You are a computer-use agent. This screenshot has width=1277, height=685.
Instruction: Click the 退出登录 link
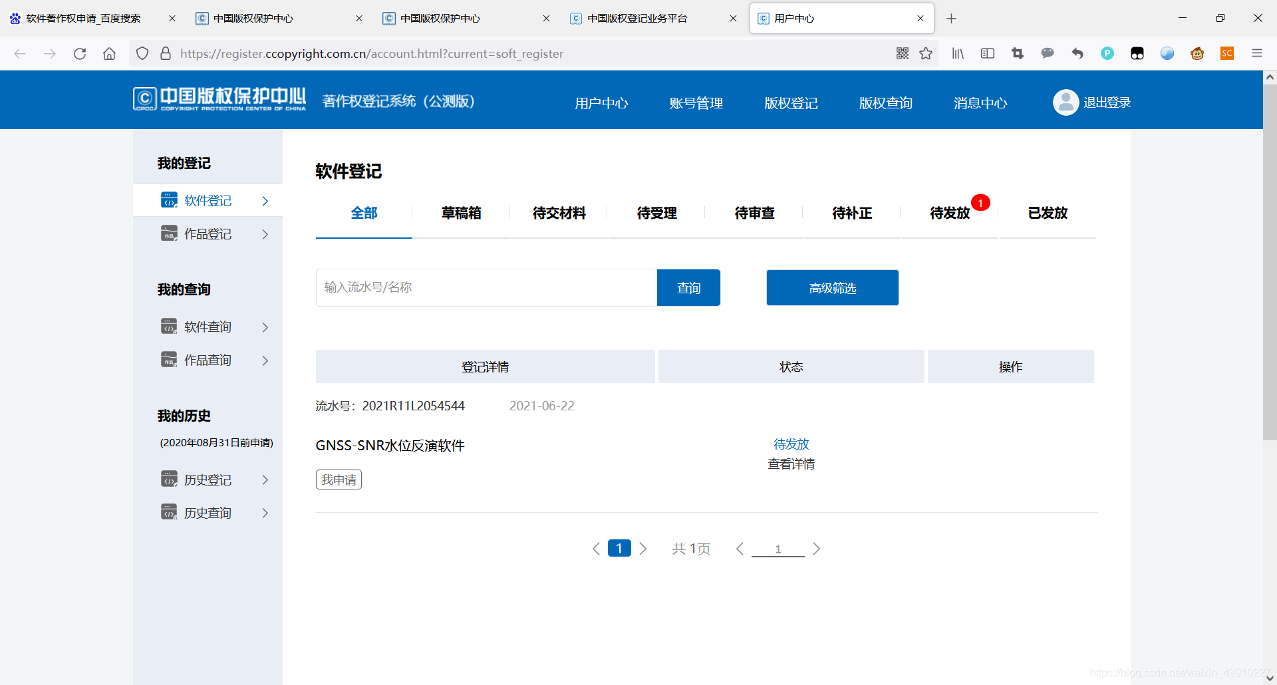(1107, 102)
